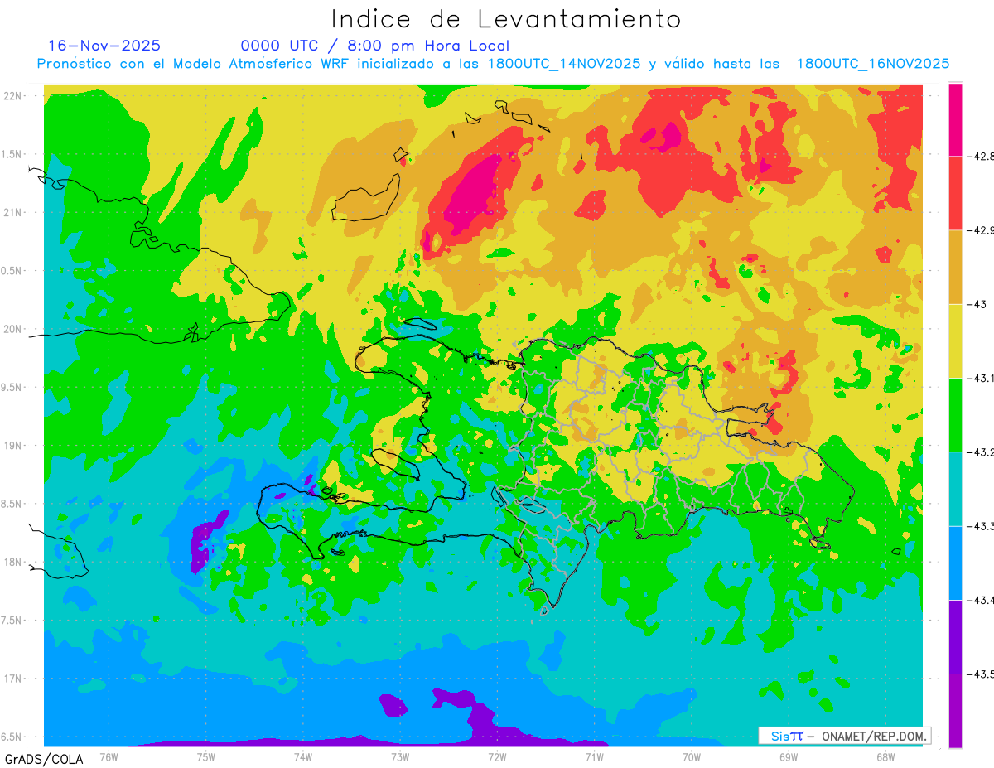Click the purple legend swatch below -43.4

955,636
